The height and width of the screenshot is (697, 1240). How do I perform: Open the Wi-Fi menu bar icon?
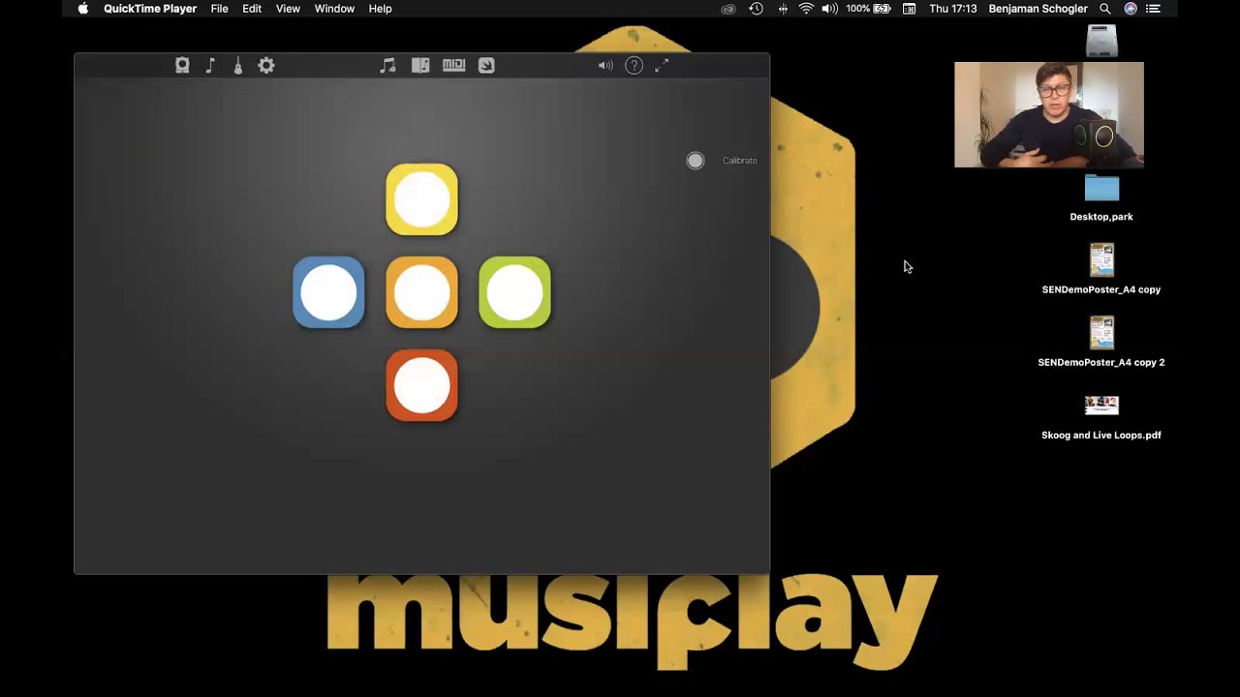[806, 9]
